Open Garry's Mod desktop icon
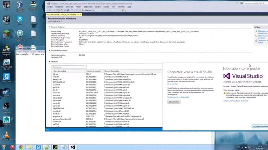 coord(7,78)
